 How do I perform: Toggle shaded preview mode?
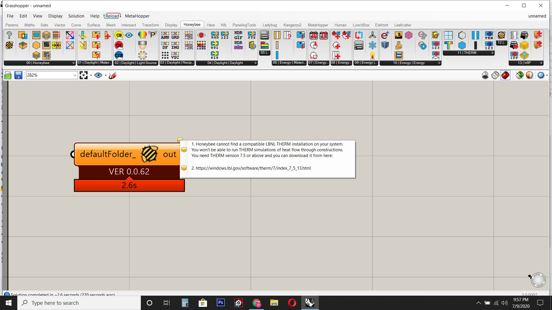pos(505,75)
